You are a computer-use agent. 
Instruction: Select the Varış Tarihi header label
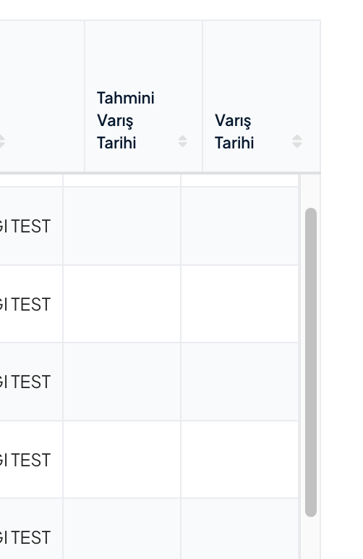pyautogui.click(x=234, y=132)
